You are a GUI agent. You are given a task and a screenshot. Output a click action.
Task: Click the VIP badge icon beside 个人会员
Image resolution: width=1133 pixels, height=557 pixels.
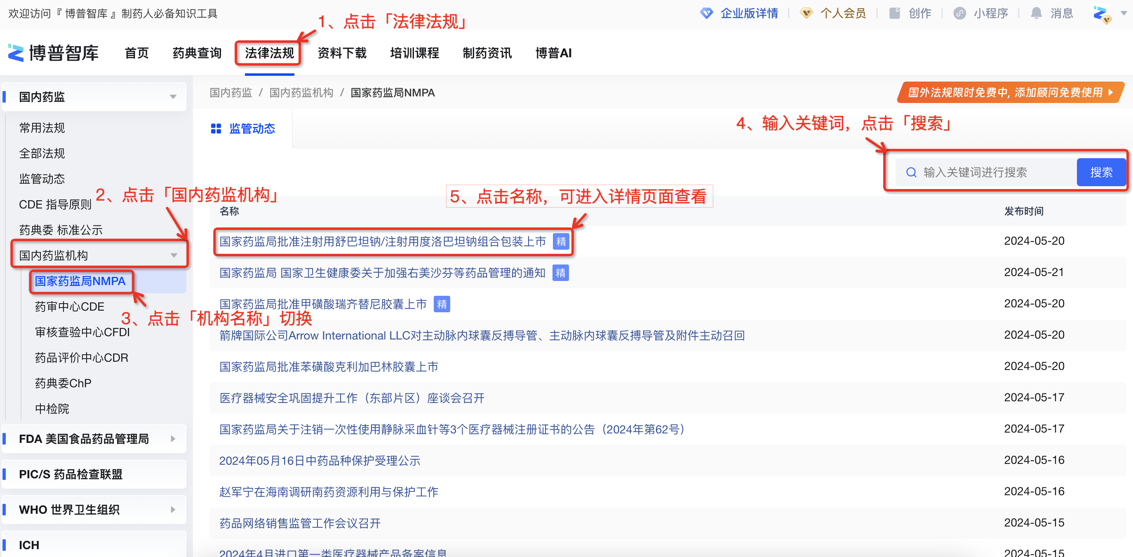click(806, 13)
